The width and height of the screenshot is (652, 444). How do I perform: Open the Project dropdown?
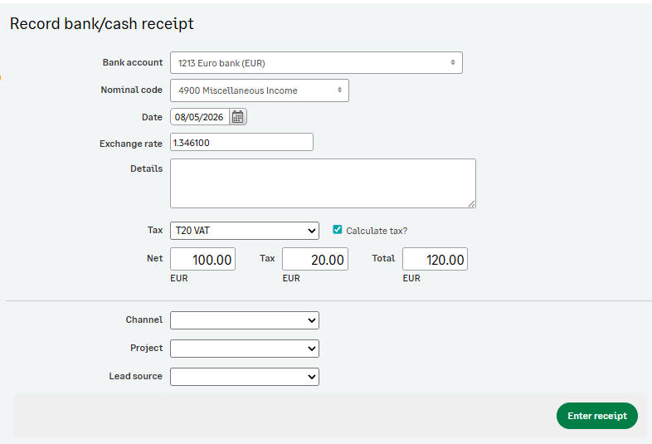pos(245,349)
